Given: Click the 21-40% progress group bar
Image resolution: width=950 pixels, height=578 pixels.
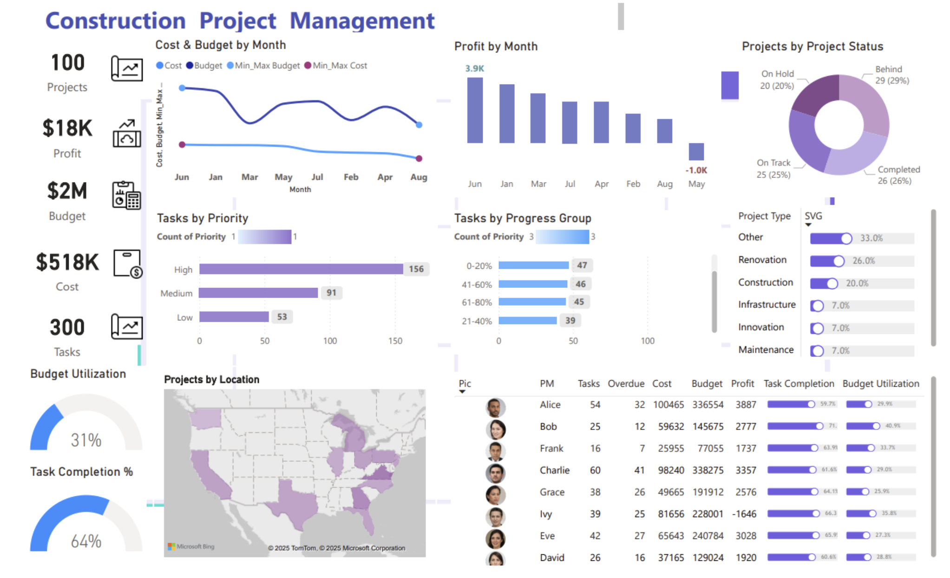Looking at the screenshot, I should click(x=527, y=320).
